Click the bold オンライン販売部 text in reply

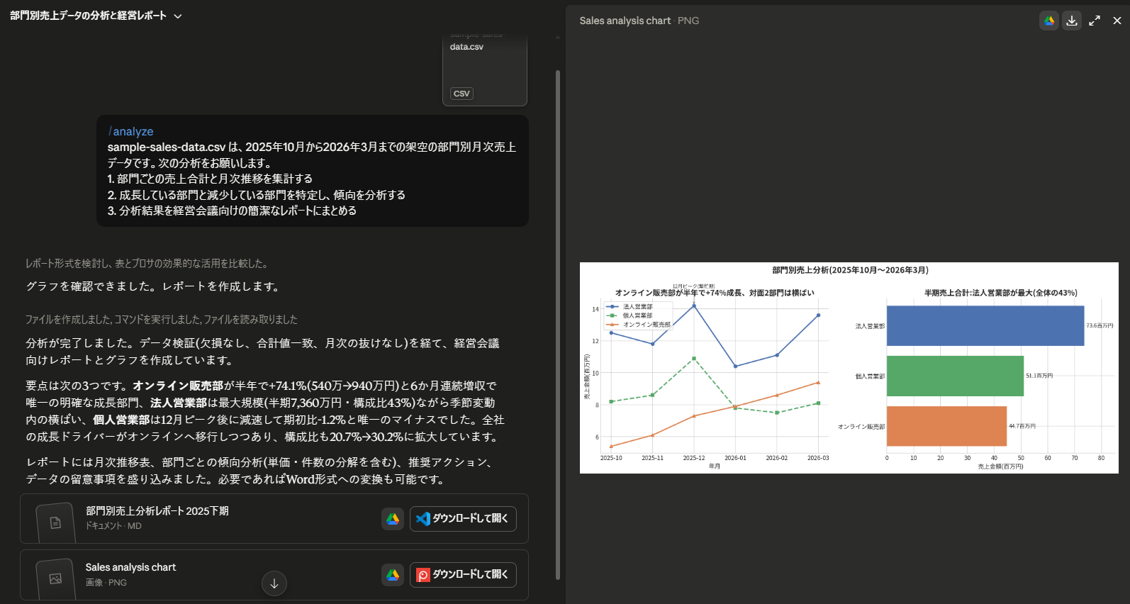[178, 386]
